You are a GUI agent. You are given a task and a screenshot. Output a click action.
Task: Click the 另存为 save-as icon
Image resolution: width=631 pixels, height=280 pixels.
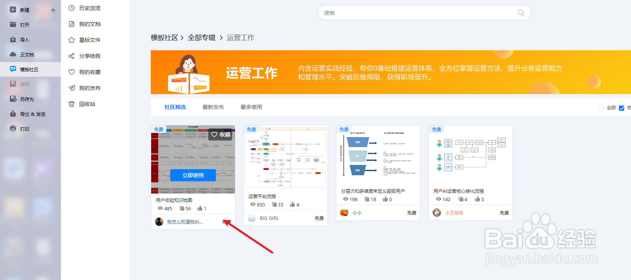13,99
